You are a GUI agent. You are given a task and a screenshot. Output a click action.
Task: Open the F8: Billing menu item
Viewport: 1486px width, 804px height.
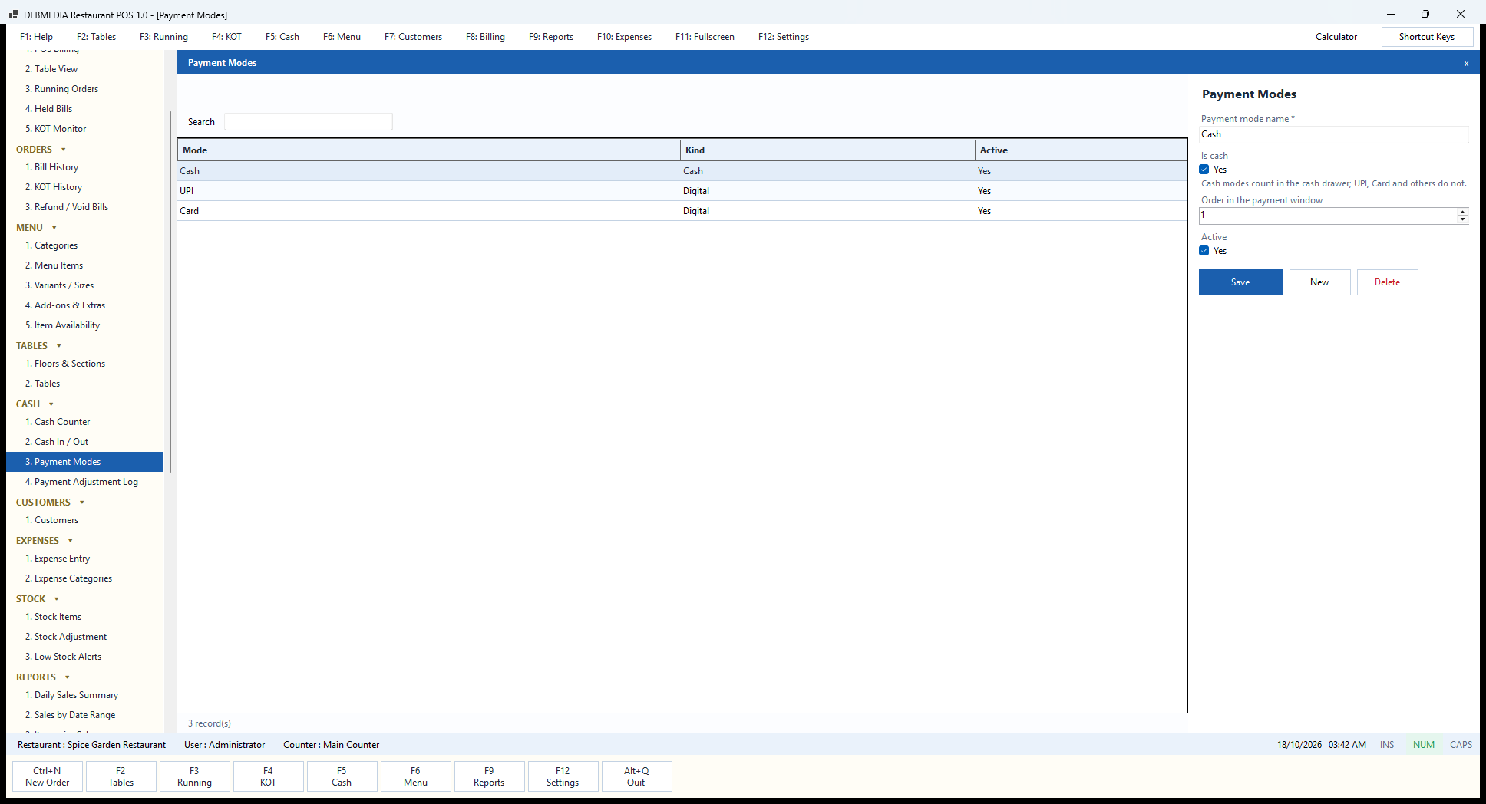485,37
